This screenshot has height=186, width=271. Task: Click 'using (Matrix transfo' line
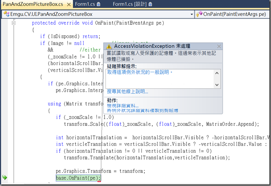click(x=76, y=104)
